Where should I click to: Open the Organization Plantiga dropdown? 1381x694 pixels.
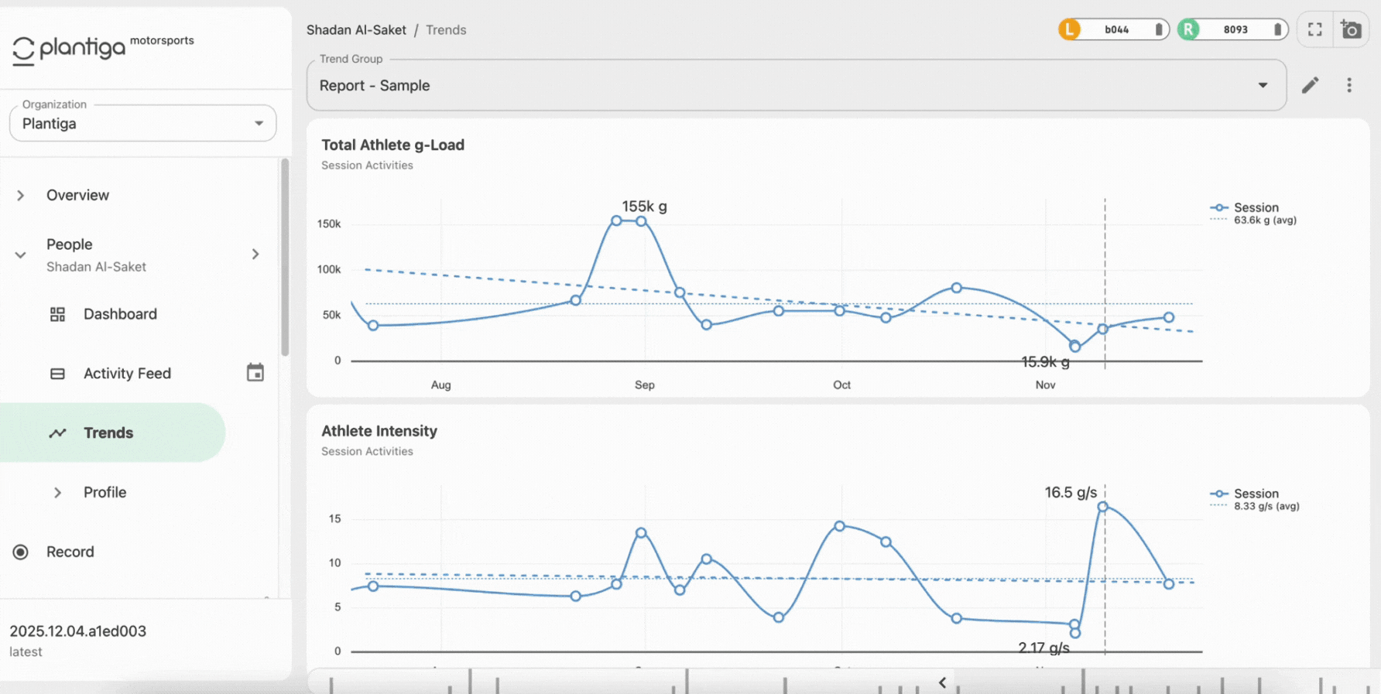click(x=142, y=123)
